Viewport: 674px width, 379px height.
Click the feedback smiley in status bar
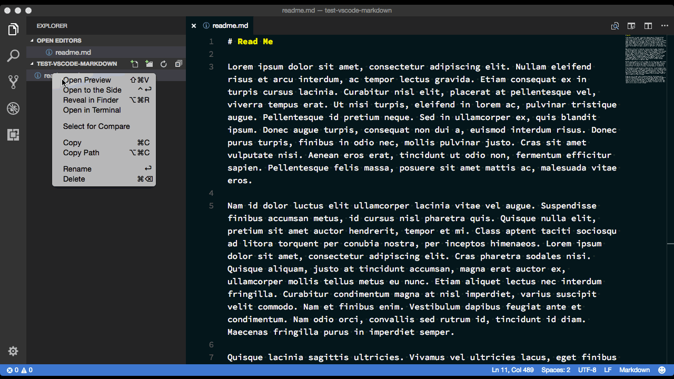(662, 370)
